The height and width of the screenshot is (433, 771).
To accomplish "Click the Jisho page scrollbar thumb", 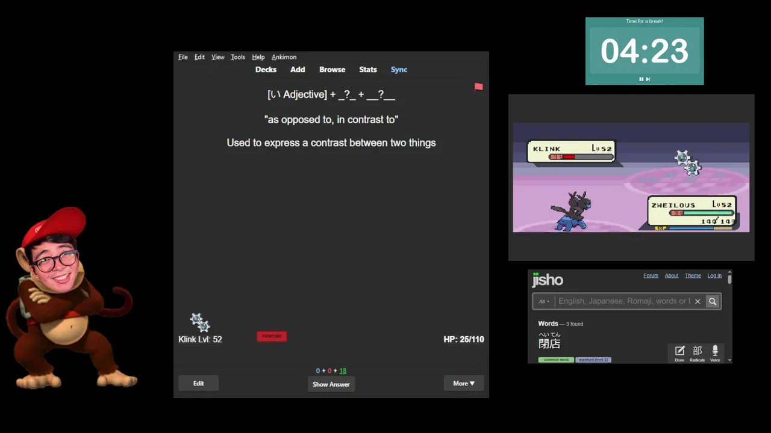I will pos(729,280).
